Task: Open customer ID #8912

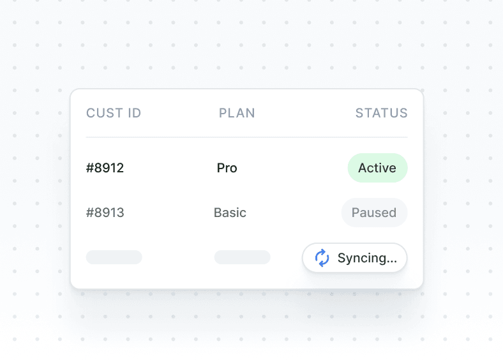Action: pos(105,169)
